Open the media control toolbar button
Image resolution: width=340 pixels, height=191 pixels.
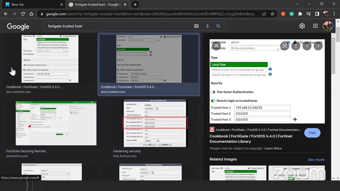(x=308, y=14)
